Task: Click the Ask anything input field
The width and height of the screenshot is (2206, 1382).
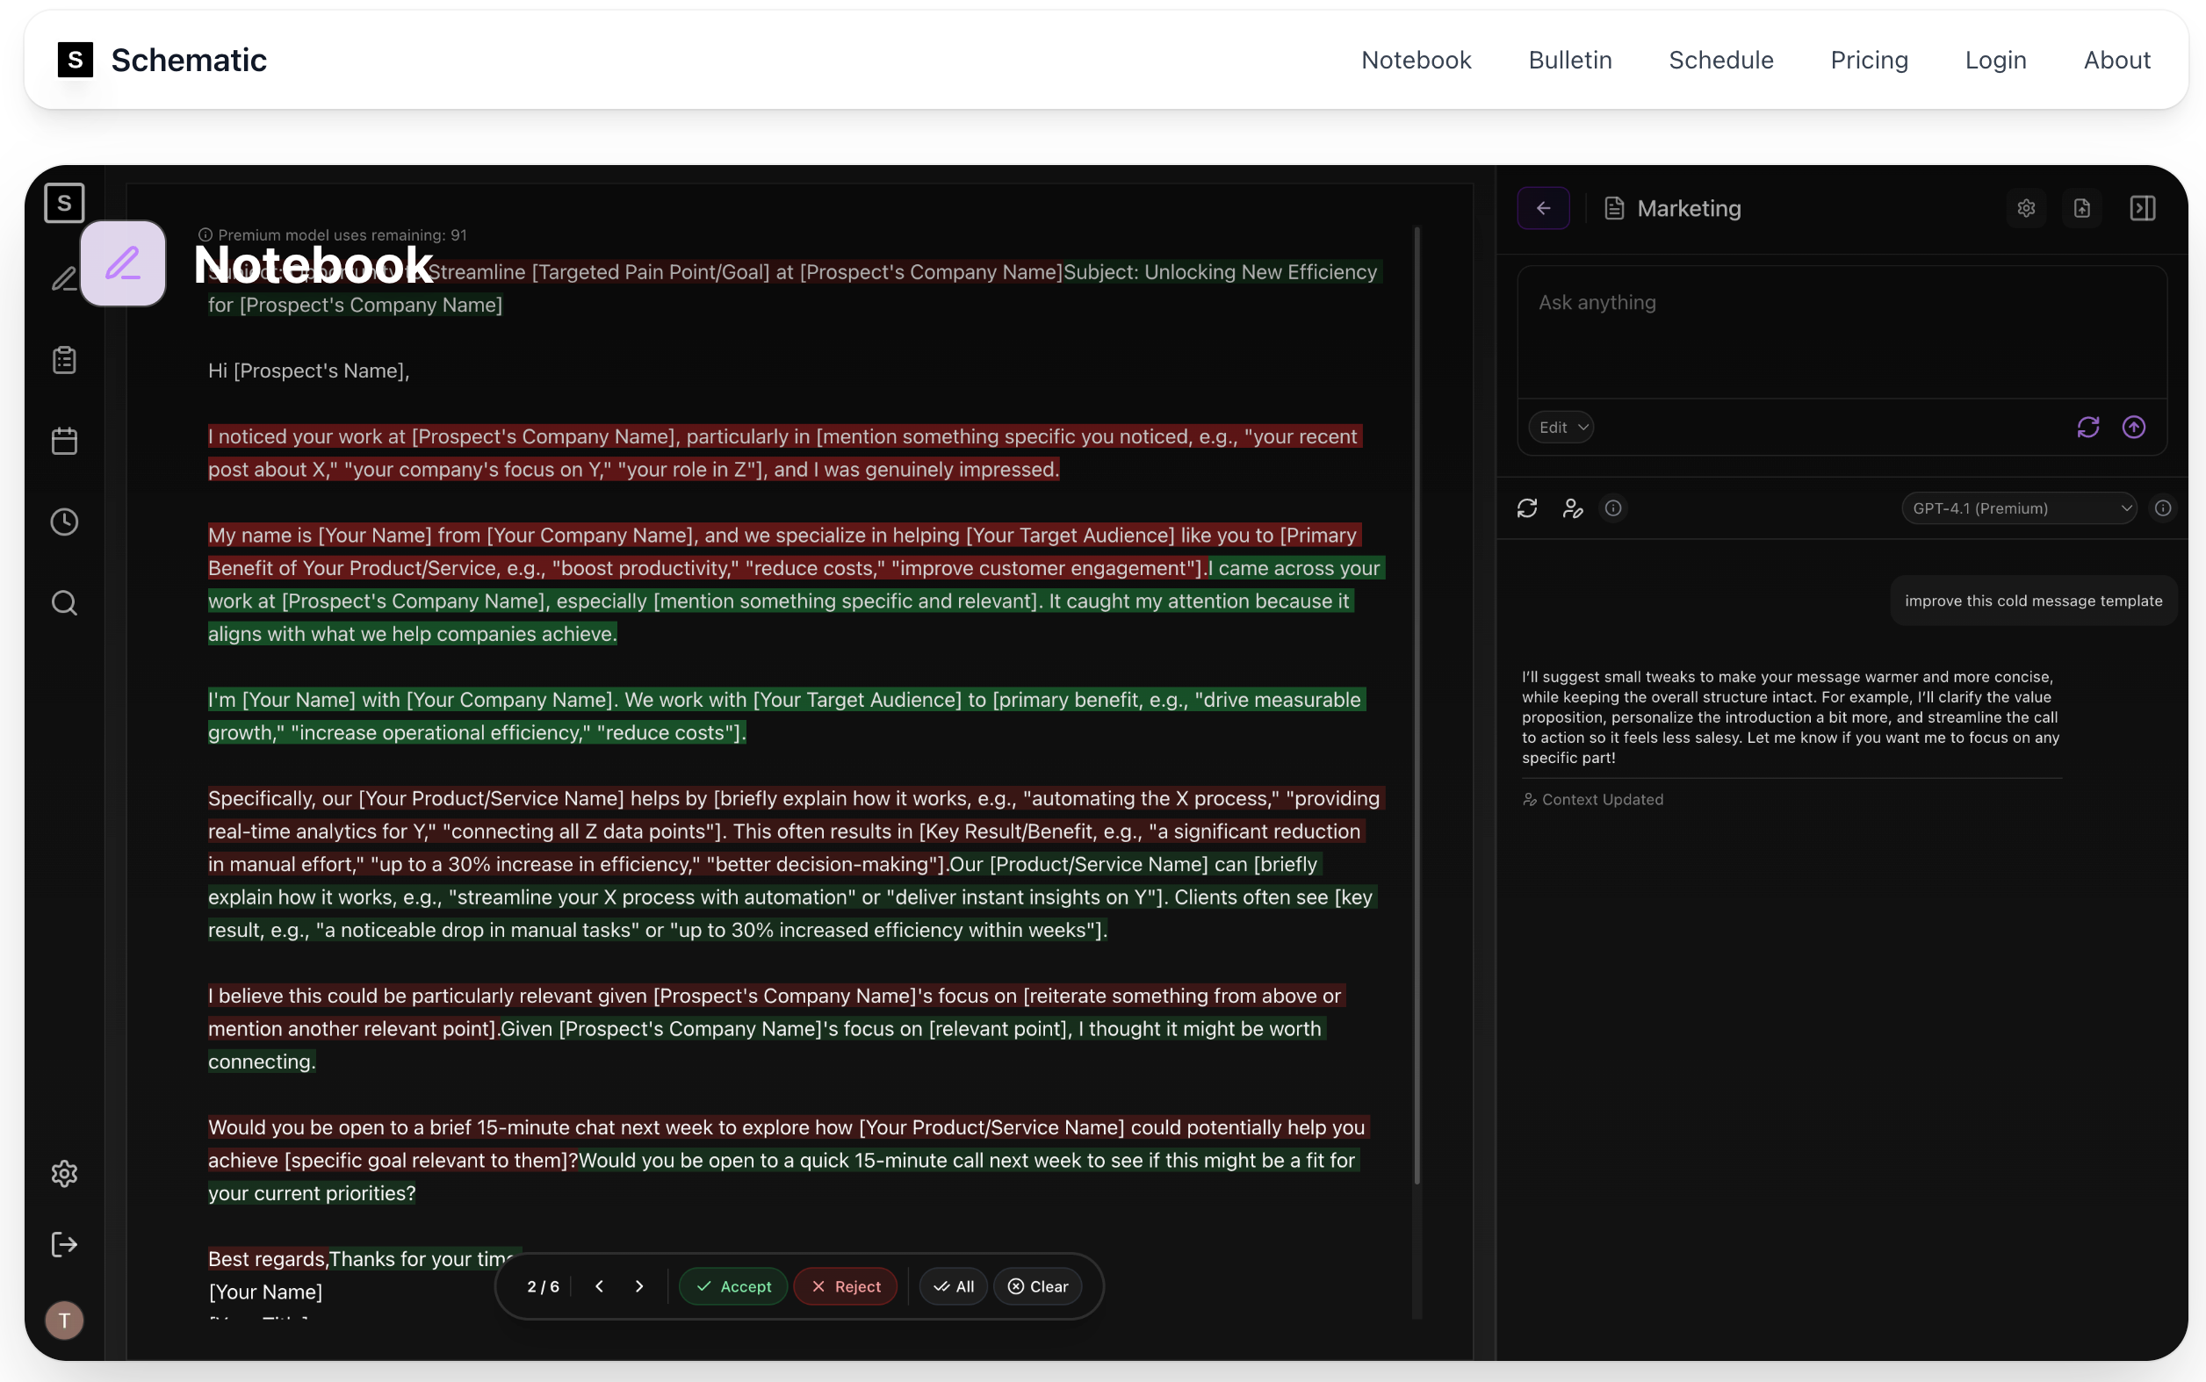Action: (1842, 331)
